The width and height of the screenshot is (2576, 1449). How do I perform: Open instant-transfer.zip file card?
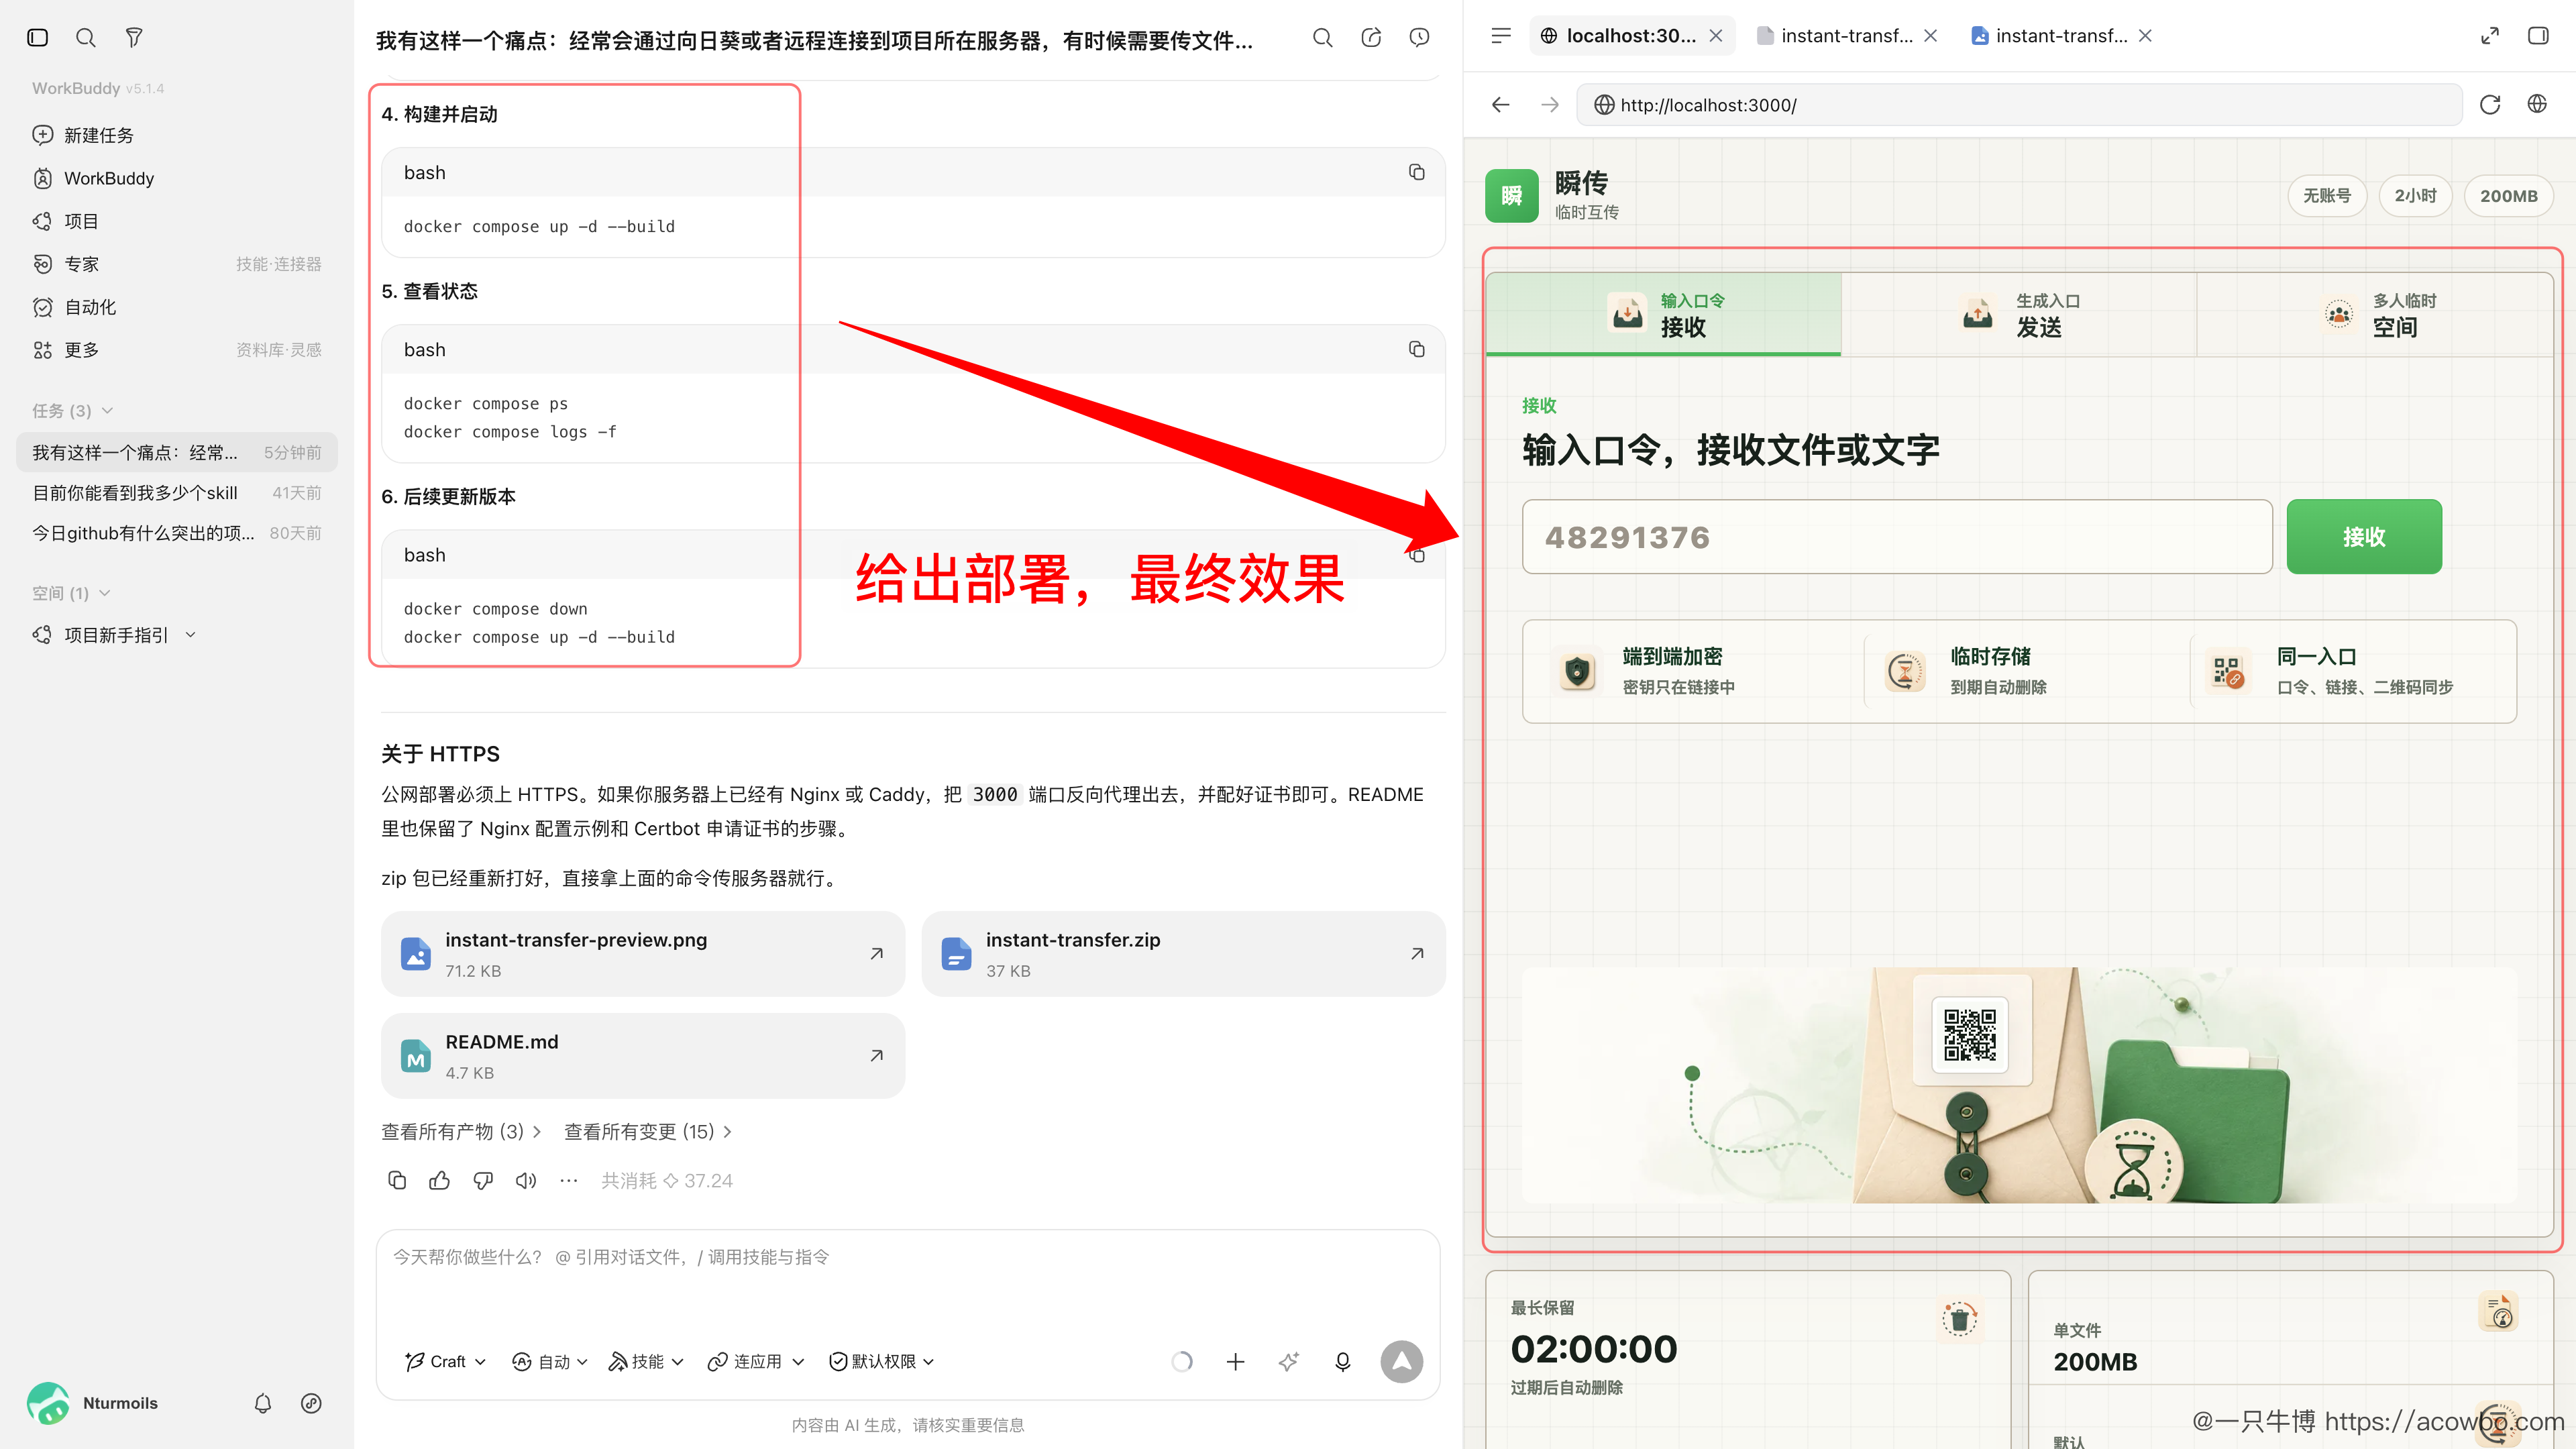click(1183, 954)
